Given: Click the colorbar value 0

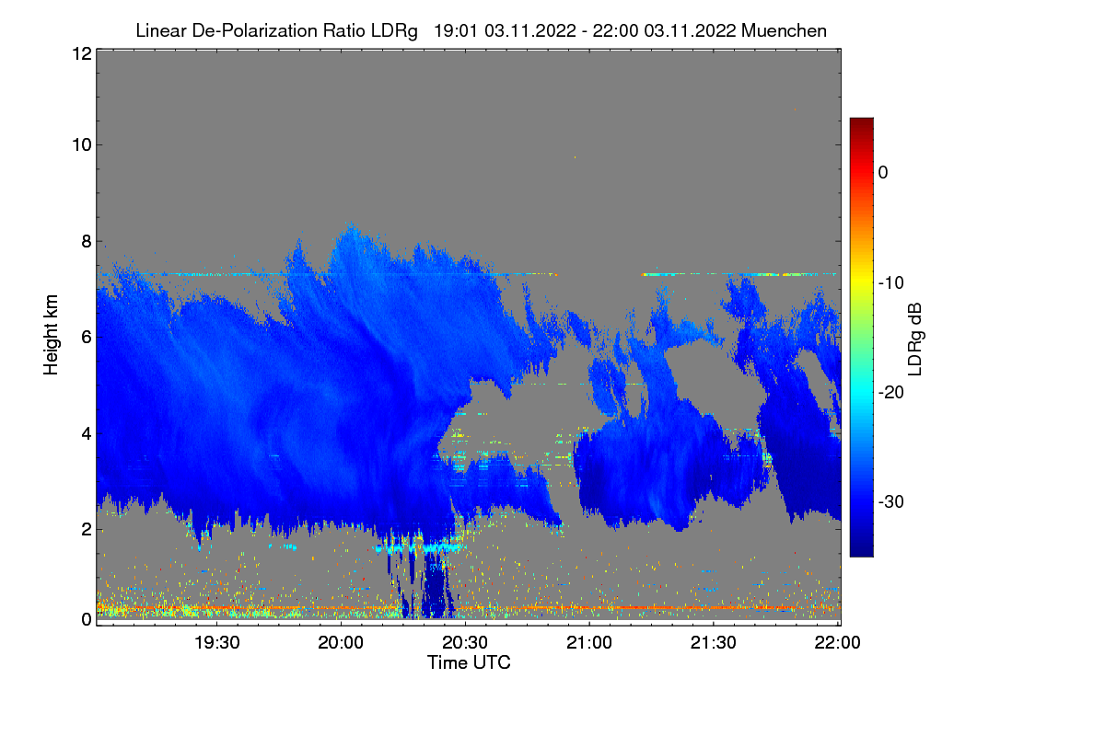Looking at the screenshot, I should pyautogui.click(x=883, y=172).
